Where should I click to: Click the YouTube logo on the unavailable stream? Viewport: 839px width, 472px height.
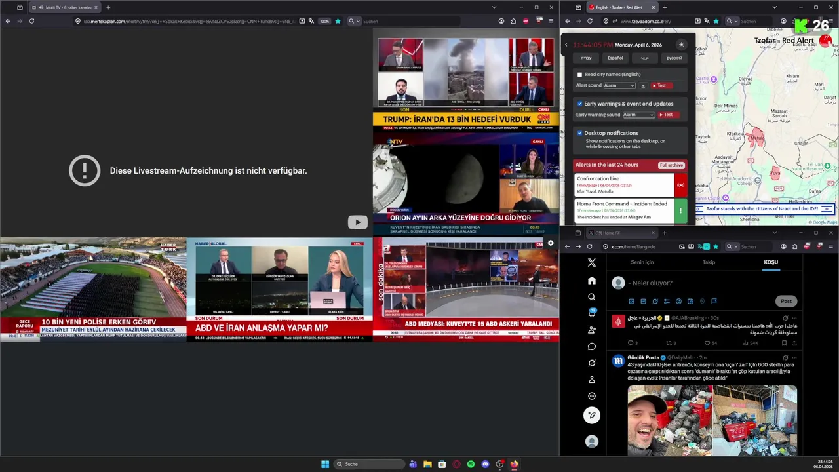click(x=357, y=222)
